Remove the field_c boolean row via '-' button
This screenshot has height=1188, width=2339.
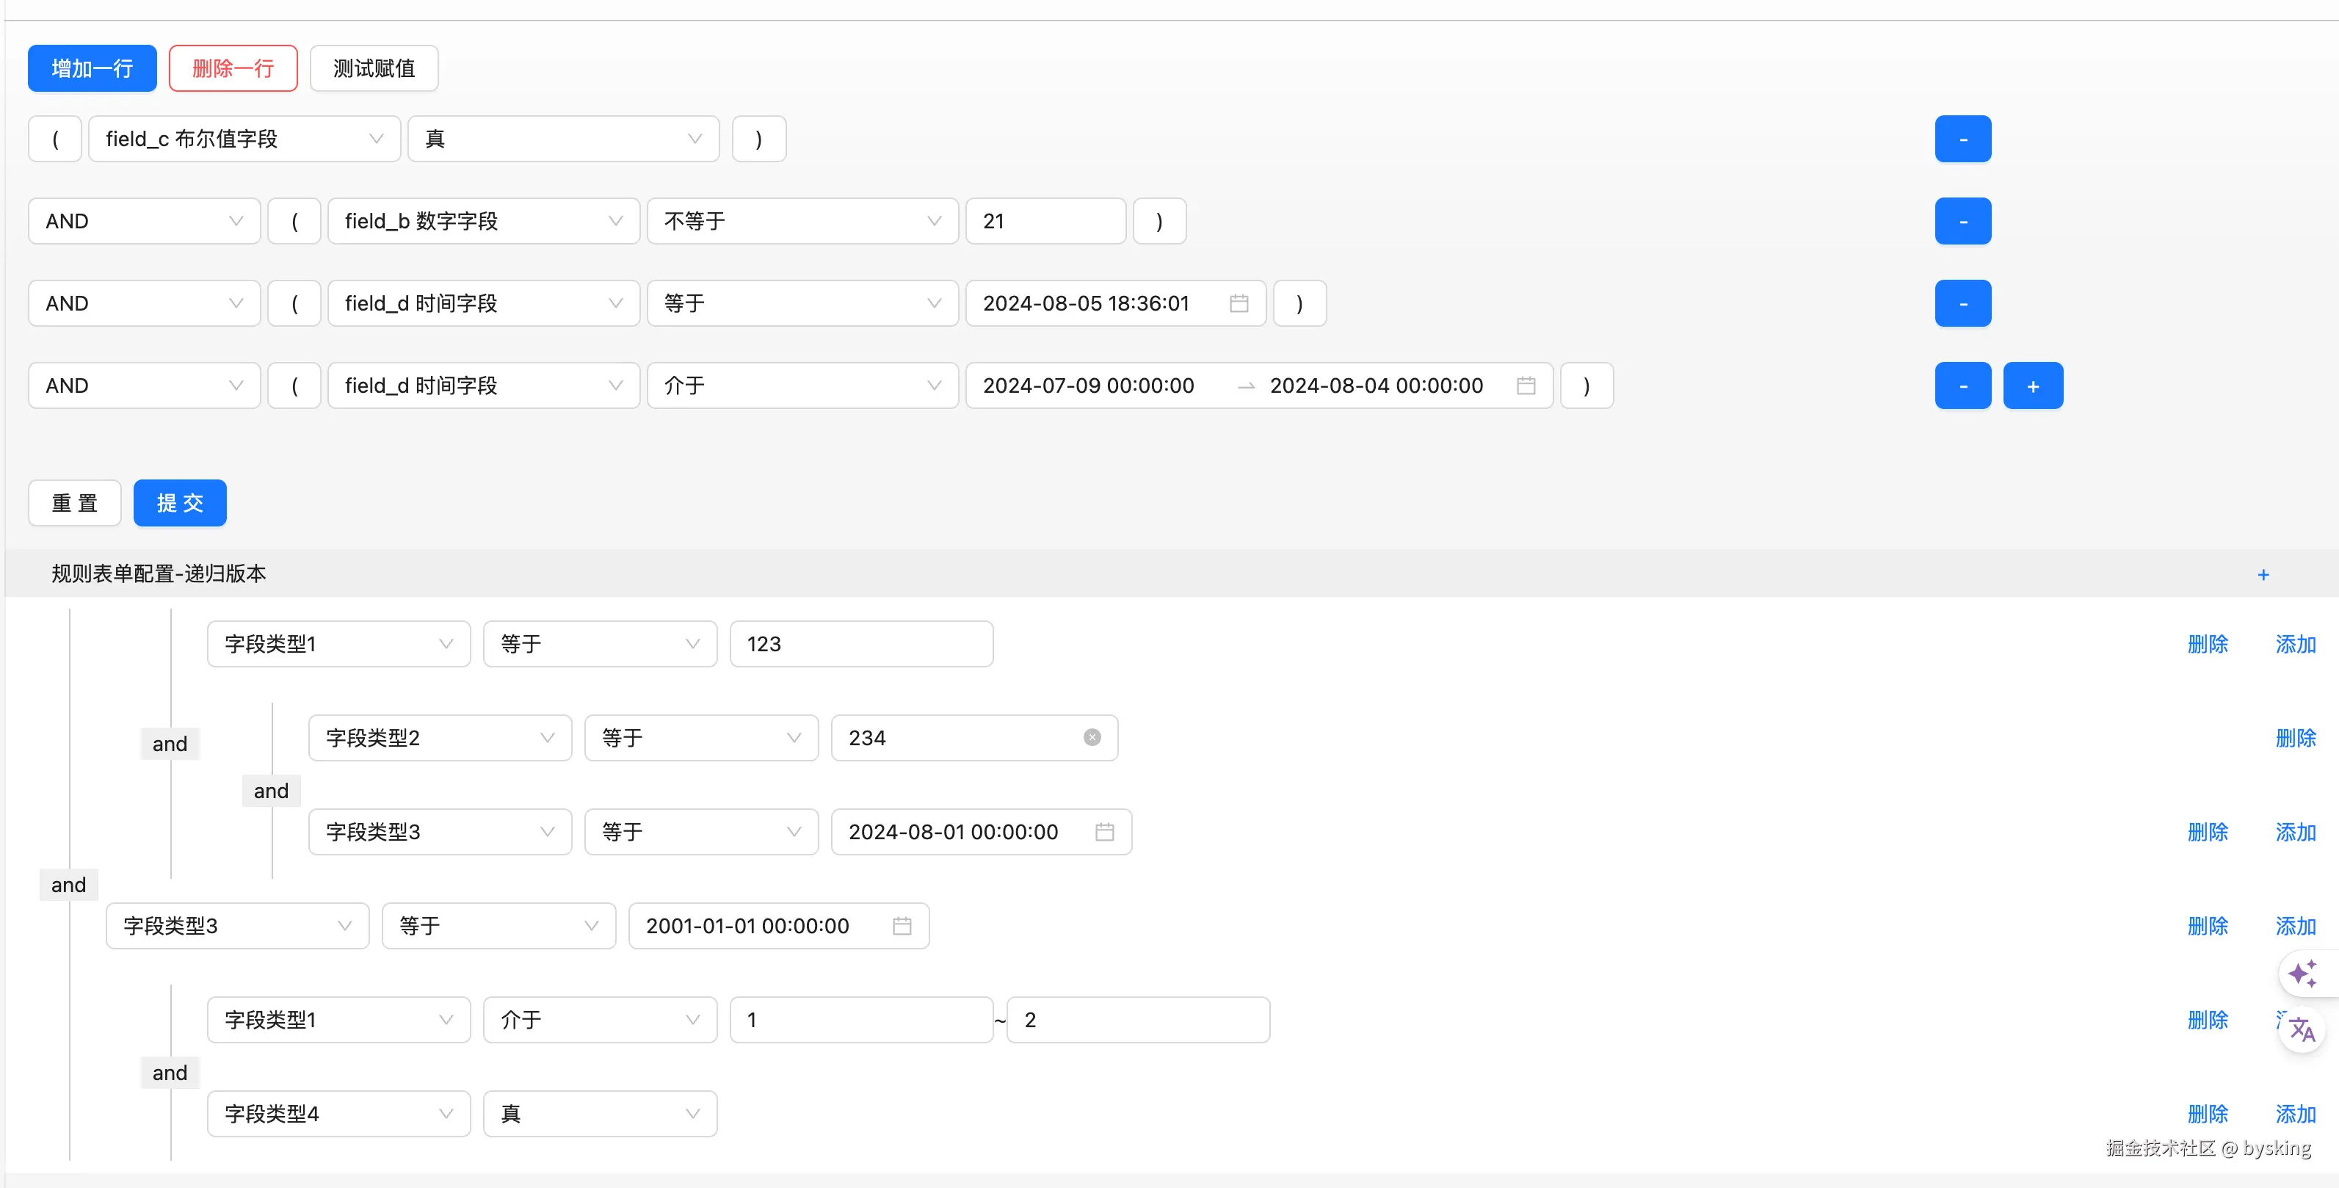pyautogui.click(x=1962, y=138)
